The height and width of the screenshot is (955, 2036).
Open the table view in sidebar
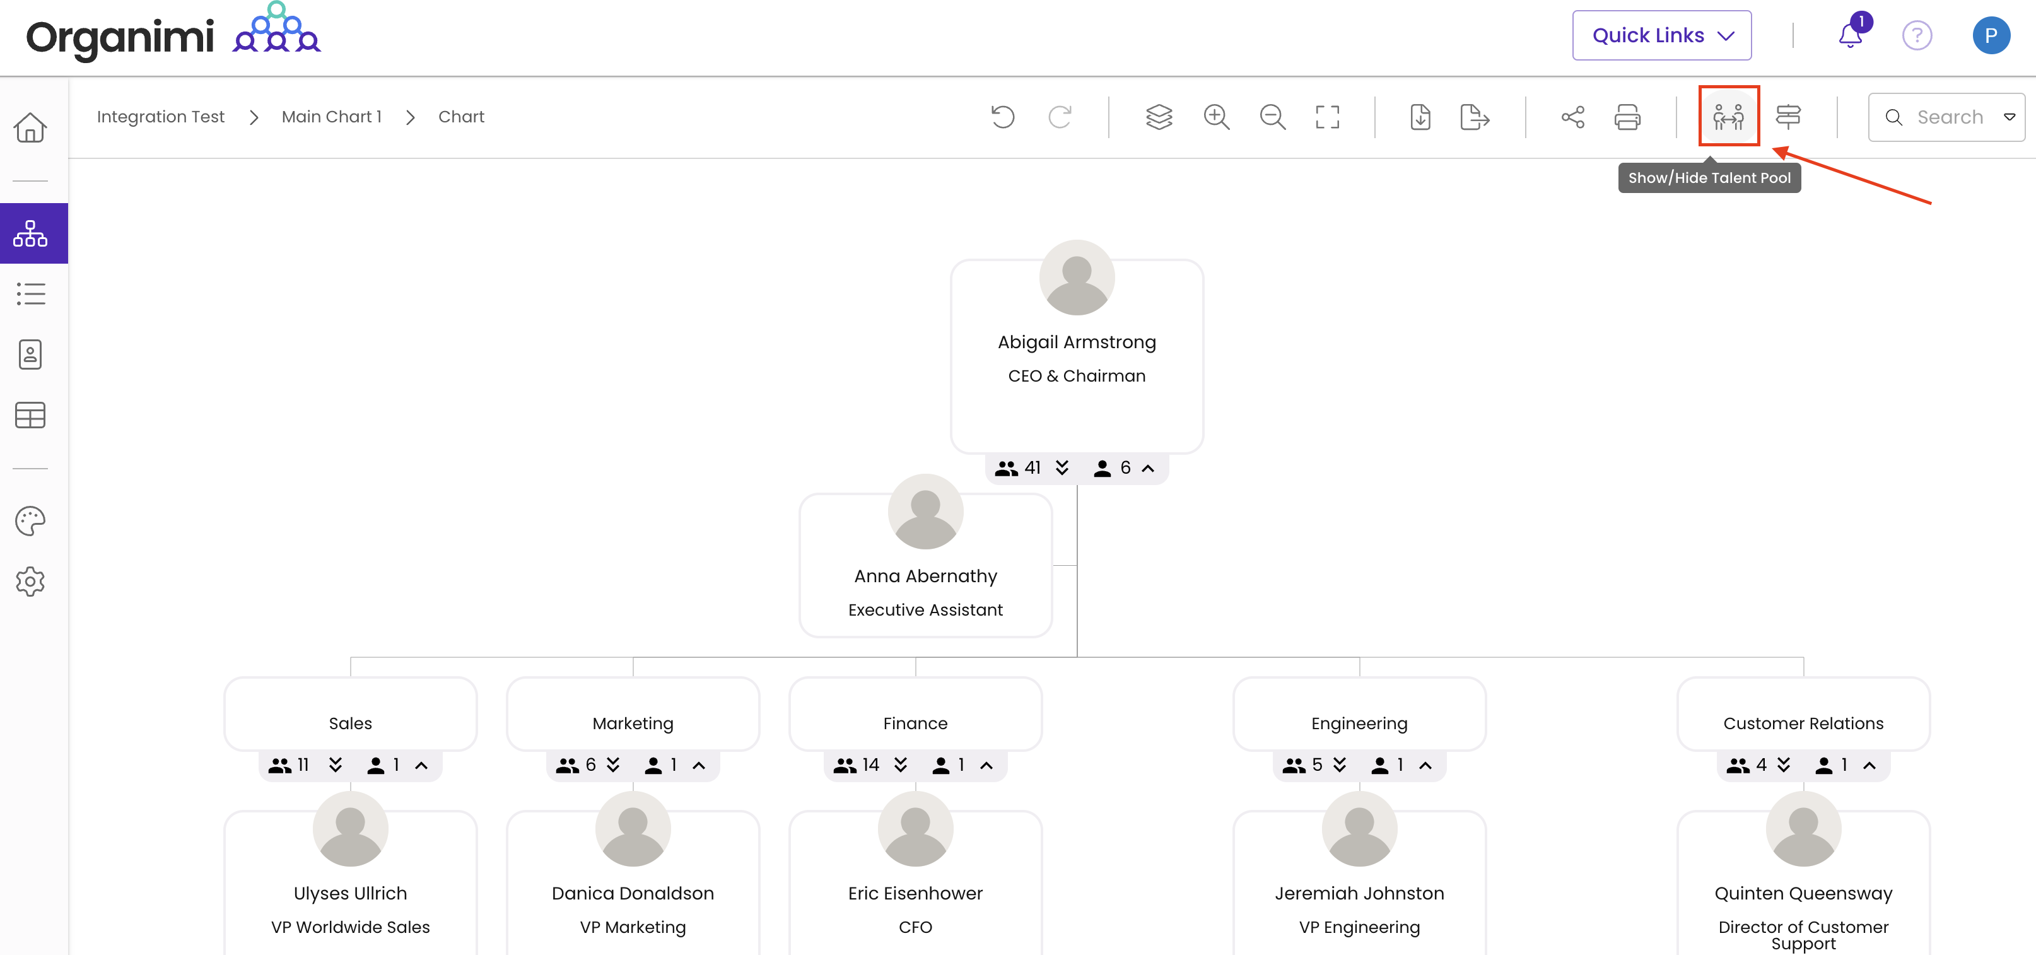30,415
